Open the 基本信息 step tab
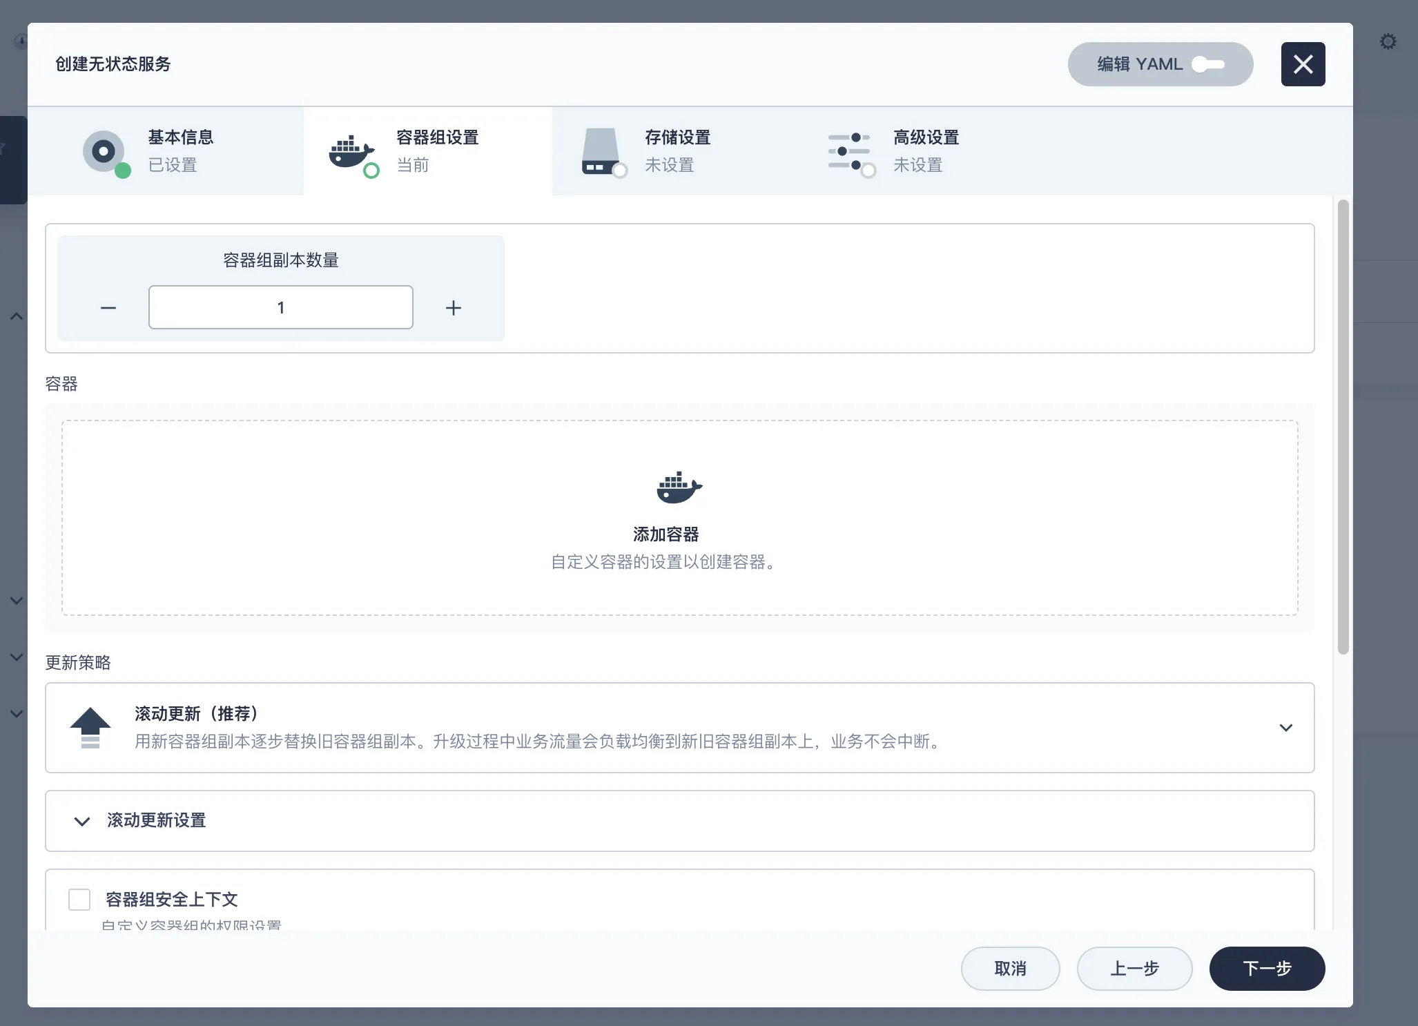 (166, 151)
